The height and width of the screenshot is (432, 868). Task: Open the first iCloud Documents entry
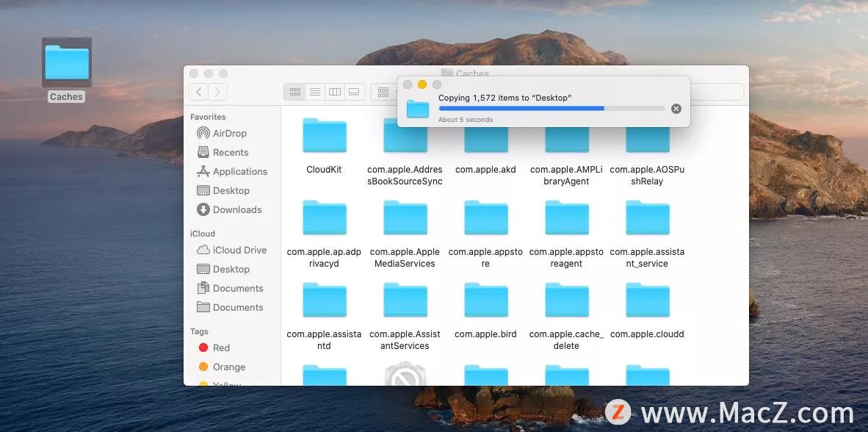(230, 289)
